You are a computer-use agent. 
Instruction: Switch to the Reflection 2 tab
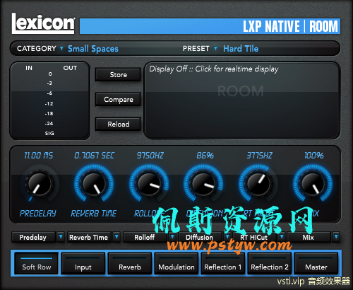click(270, 263)
